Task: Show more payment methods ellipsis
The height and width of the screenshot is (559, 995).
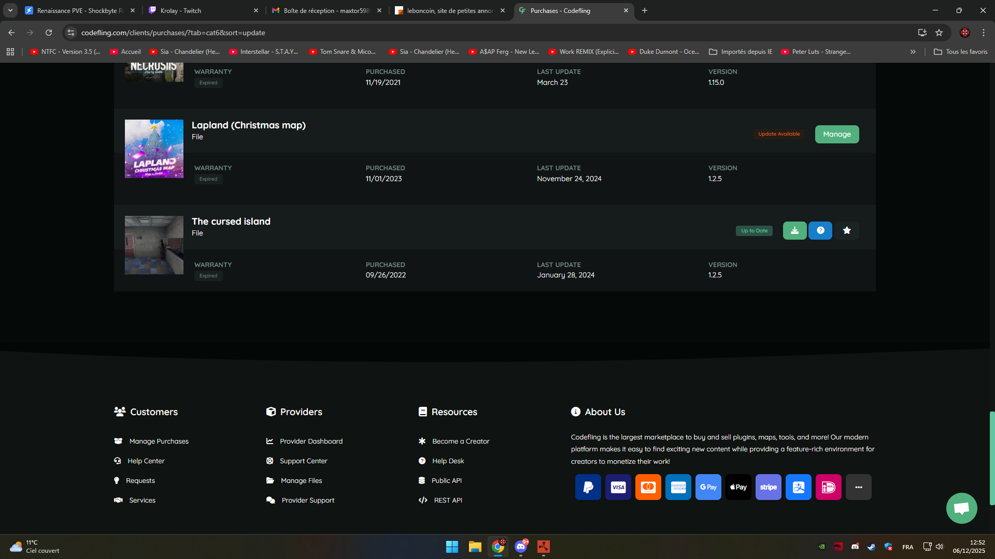Action: point(858,487)
